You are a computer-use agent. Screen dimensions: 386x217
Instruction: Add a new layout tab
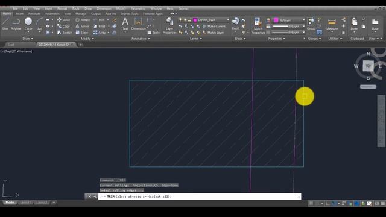[54, 203]
